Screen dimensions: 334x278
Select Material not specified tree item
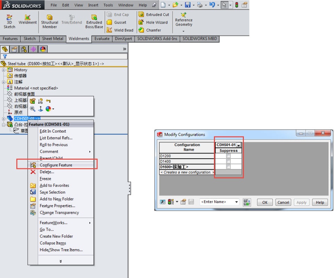click(32, 88)
